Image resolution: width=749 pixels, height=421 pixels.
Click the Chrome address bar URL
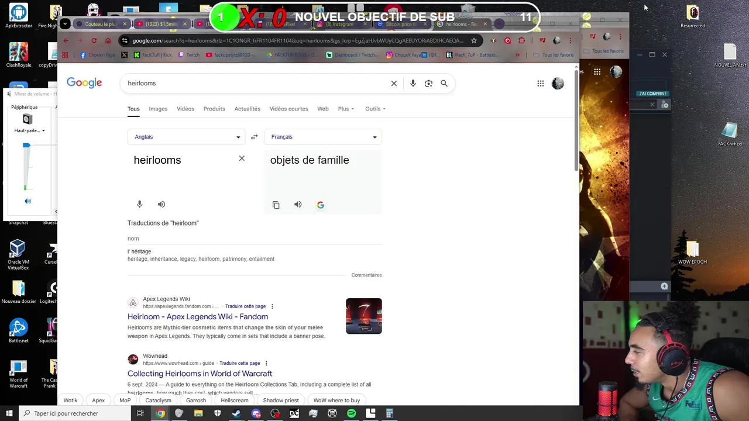(298, 40)
